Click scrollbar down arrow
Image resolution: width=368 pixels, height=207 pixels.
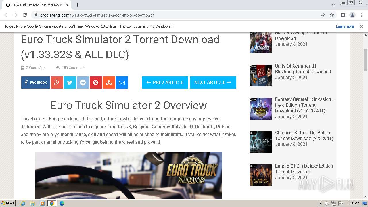coord(366,197)
